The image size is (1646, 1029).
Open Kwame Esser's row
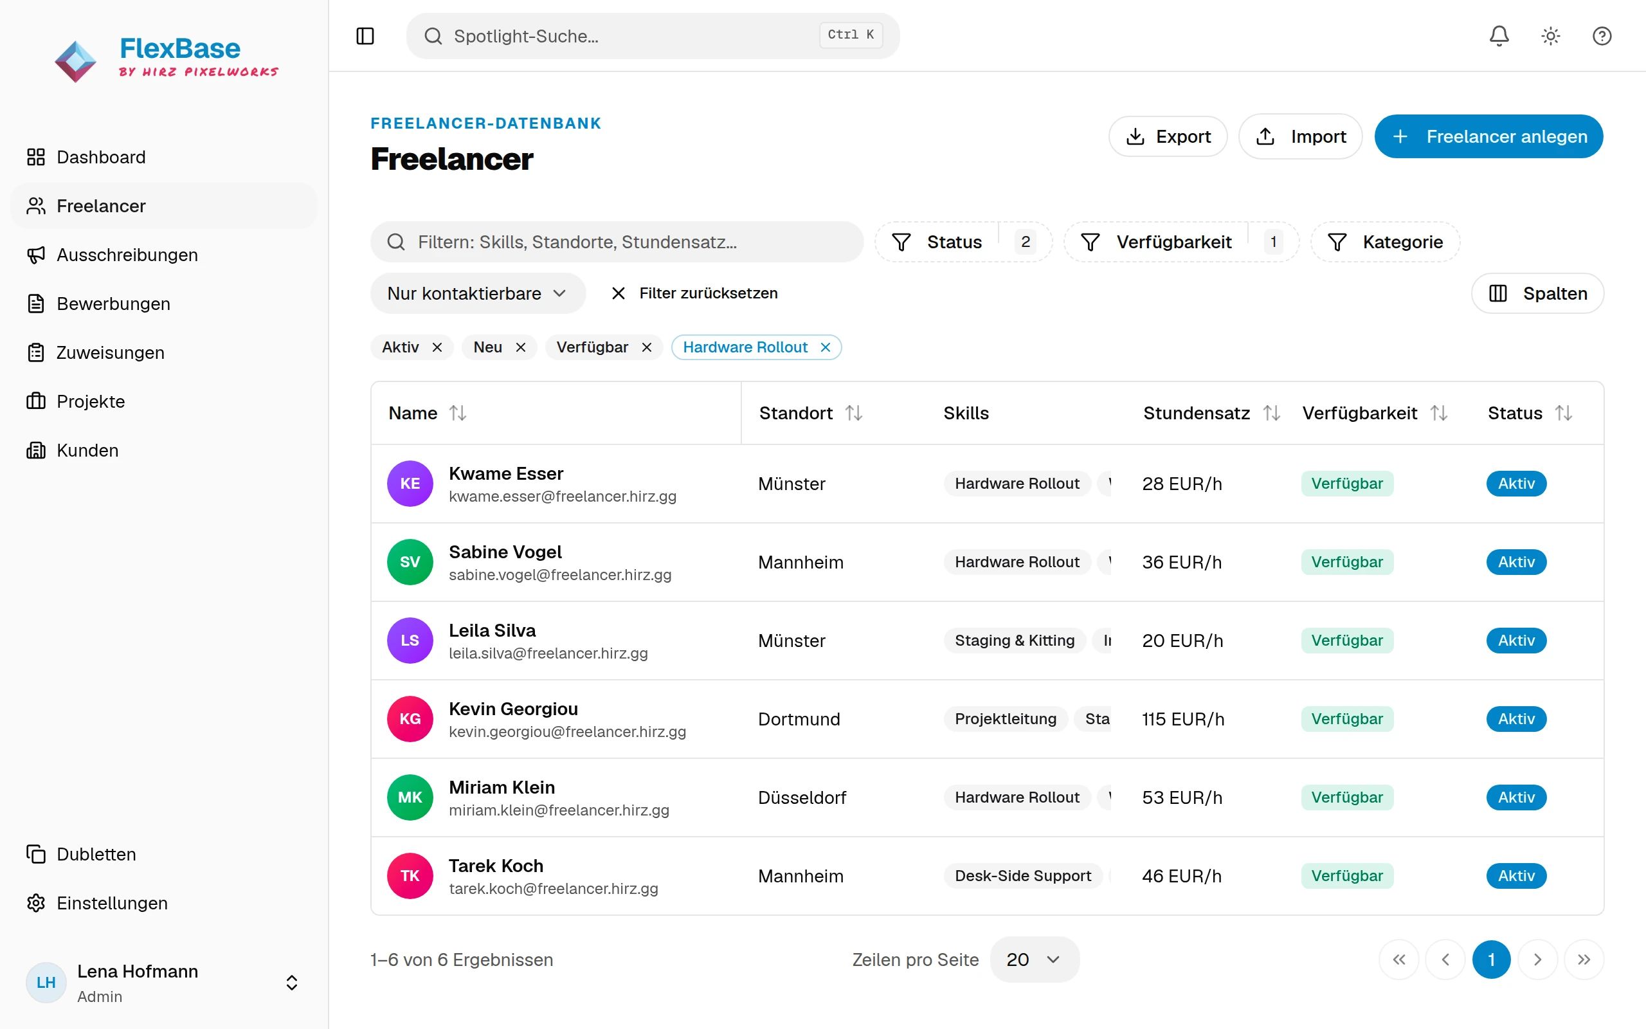tap(987, 484)
